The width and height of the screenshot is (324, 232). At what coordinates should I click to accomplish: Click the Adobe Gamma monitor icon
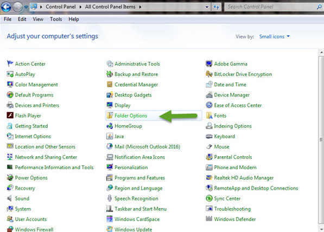[209, 63]
